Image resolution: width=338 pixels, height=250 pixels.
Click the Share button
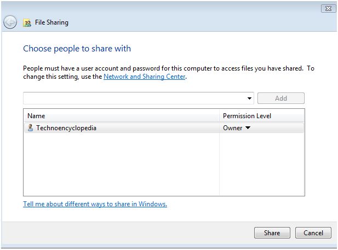(x=272, y=233)
